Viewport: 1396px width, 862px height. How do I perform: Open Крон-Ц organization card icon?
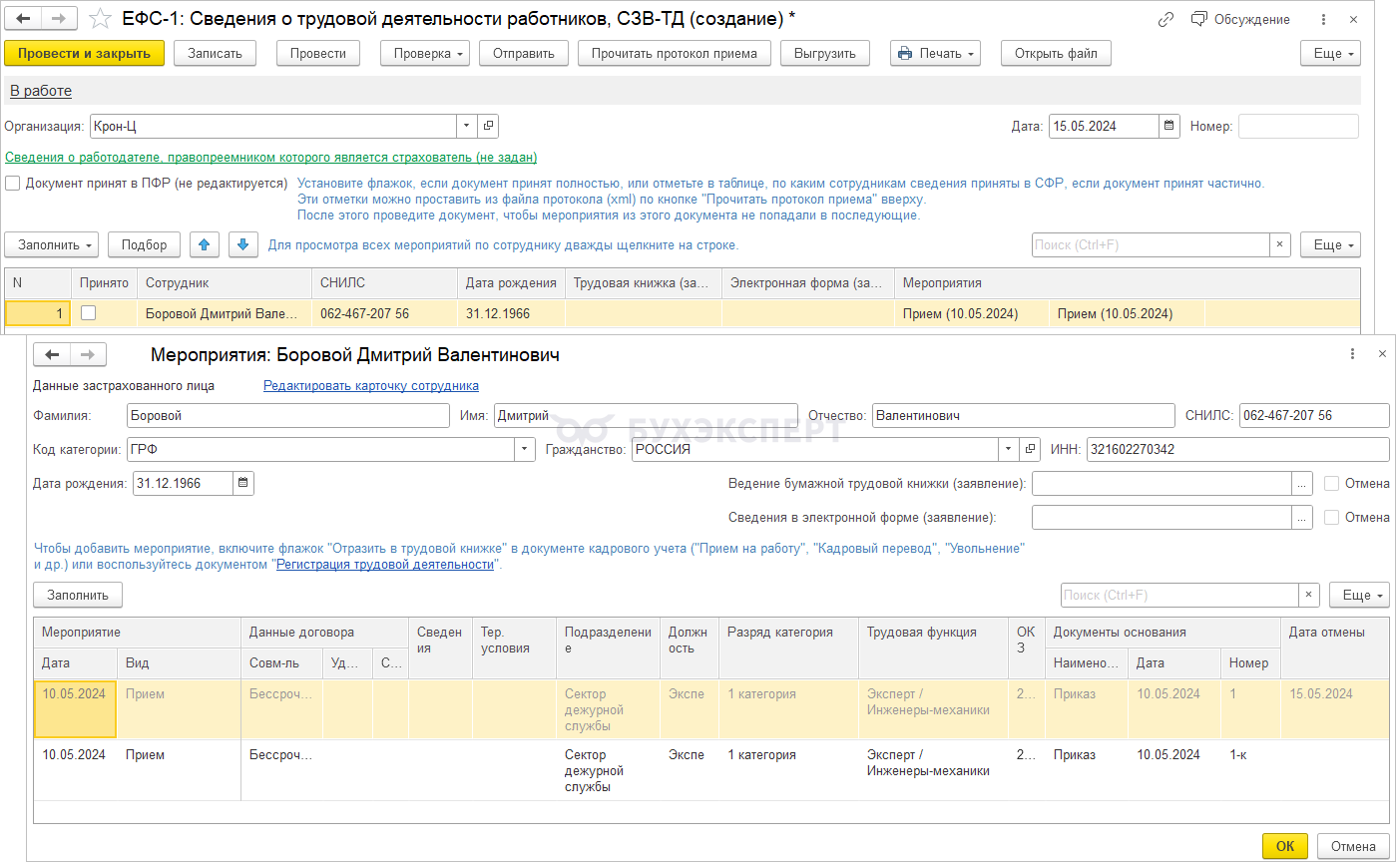(488, 127)
